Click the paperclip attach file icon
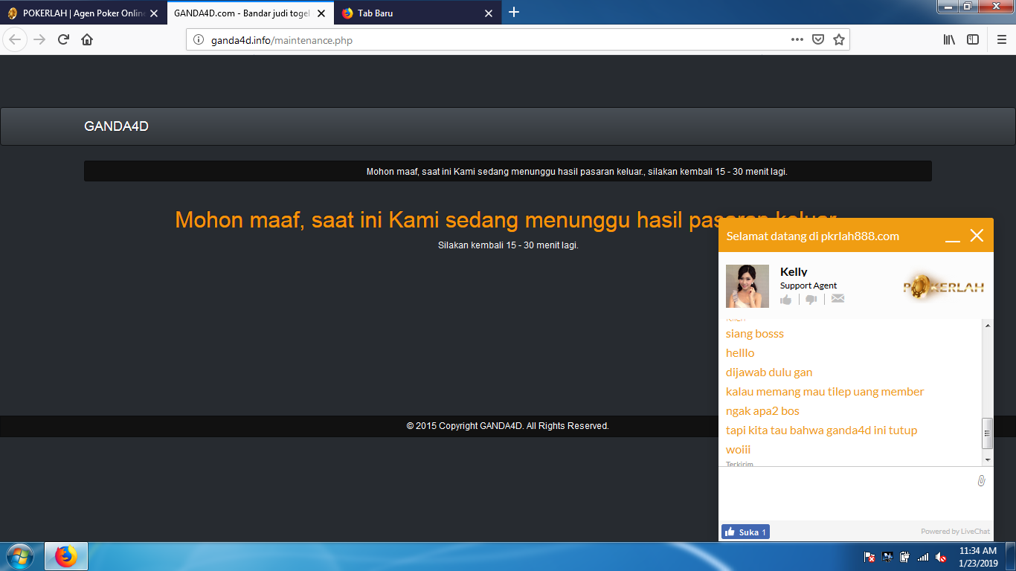 [981, 481]
